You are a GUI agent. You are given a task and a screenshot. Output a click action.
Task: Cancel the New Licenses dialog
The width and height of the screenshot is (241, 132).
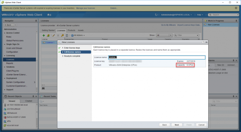click(201, 125)
